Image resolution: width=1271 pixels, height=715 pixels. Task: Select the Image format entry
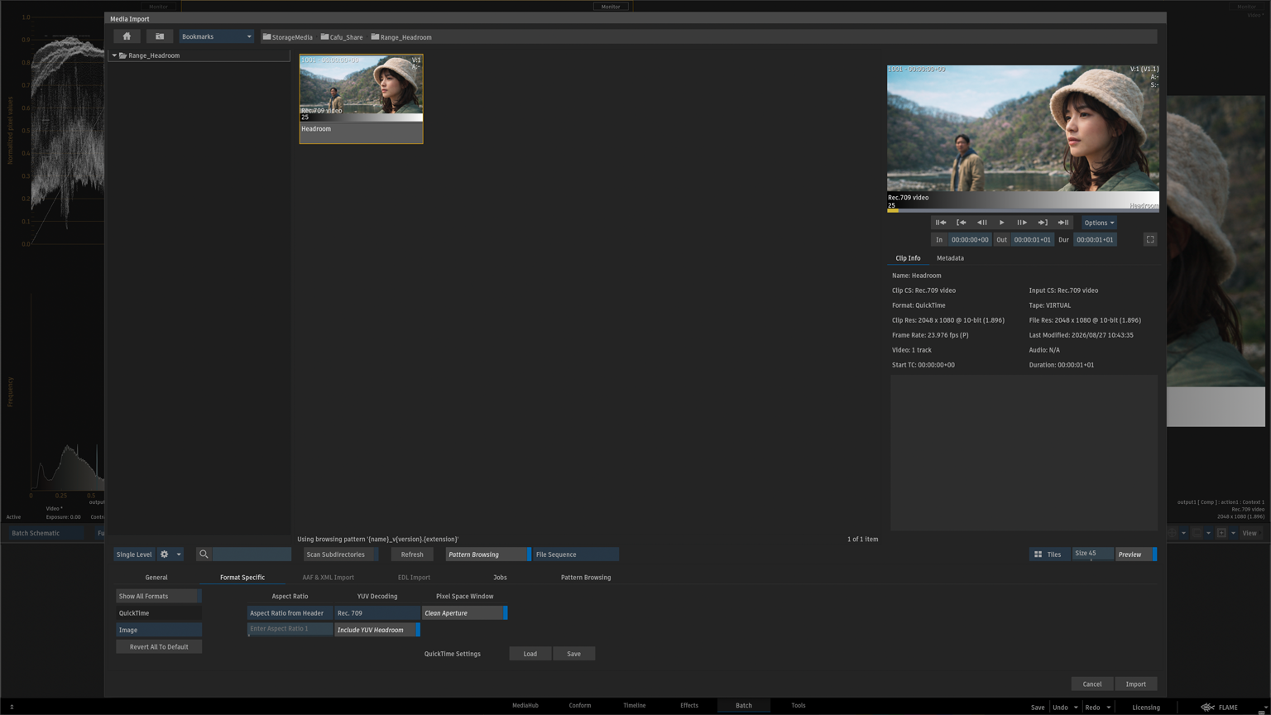(159, 630)
